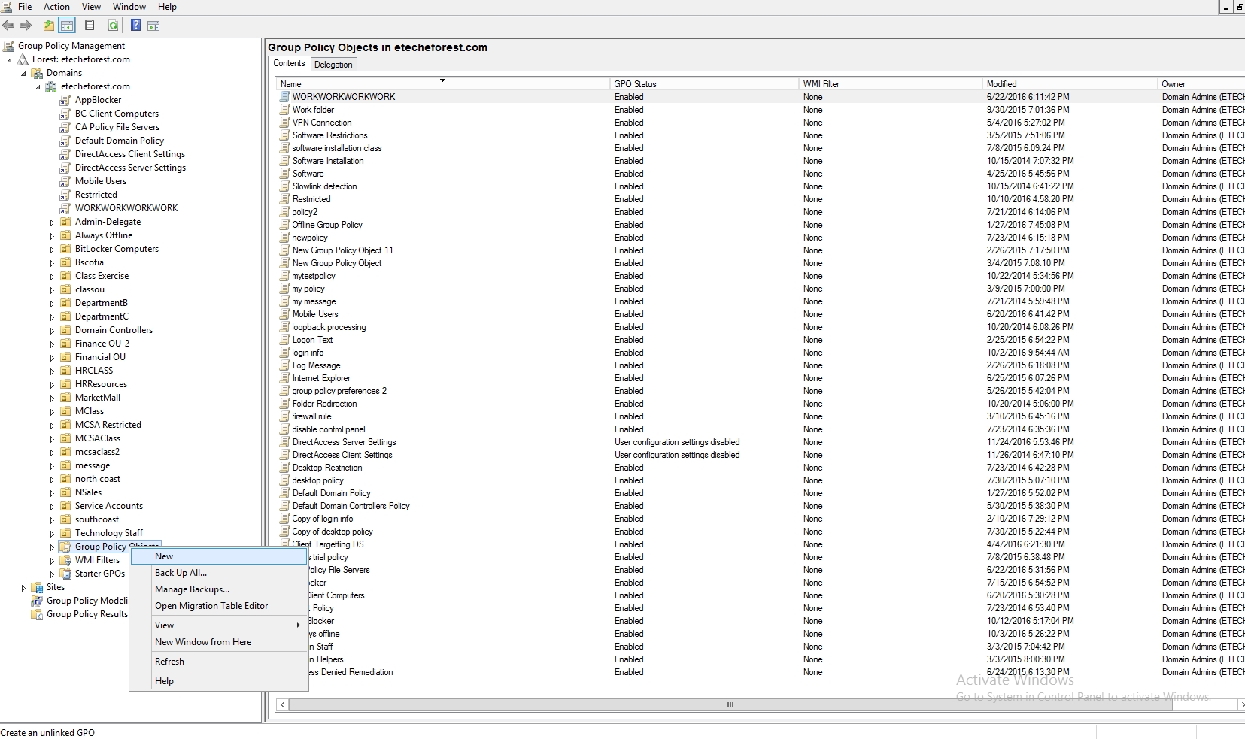Sort list by the Modified column header

pyautogui.click(x=1001, y=84)
